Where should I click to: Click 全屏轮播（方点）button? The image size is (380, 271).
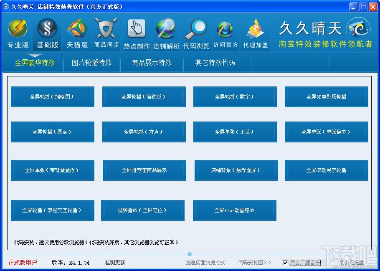pos(144,132)
